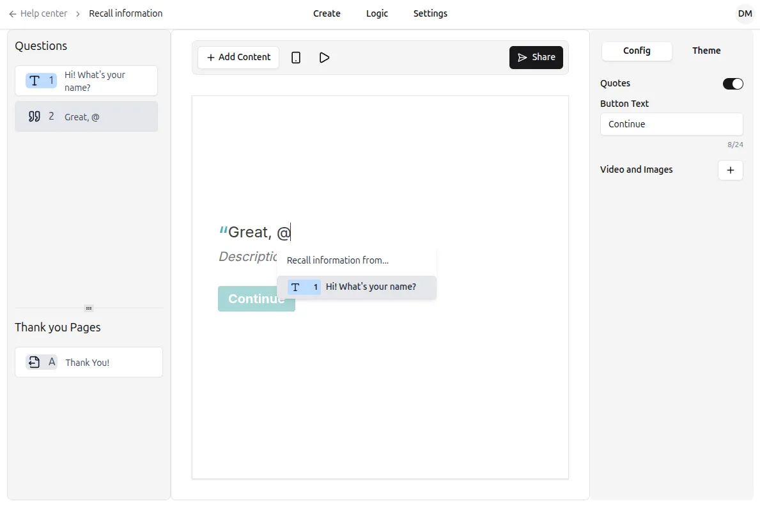760x506 pixels.
Task: Switch to the Theme tab
Action: click(x=706, y=51)
